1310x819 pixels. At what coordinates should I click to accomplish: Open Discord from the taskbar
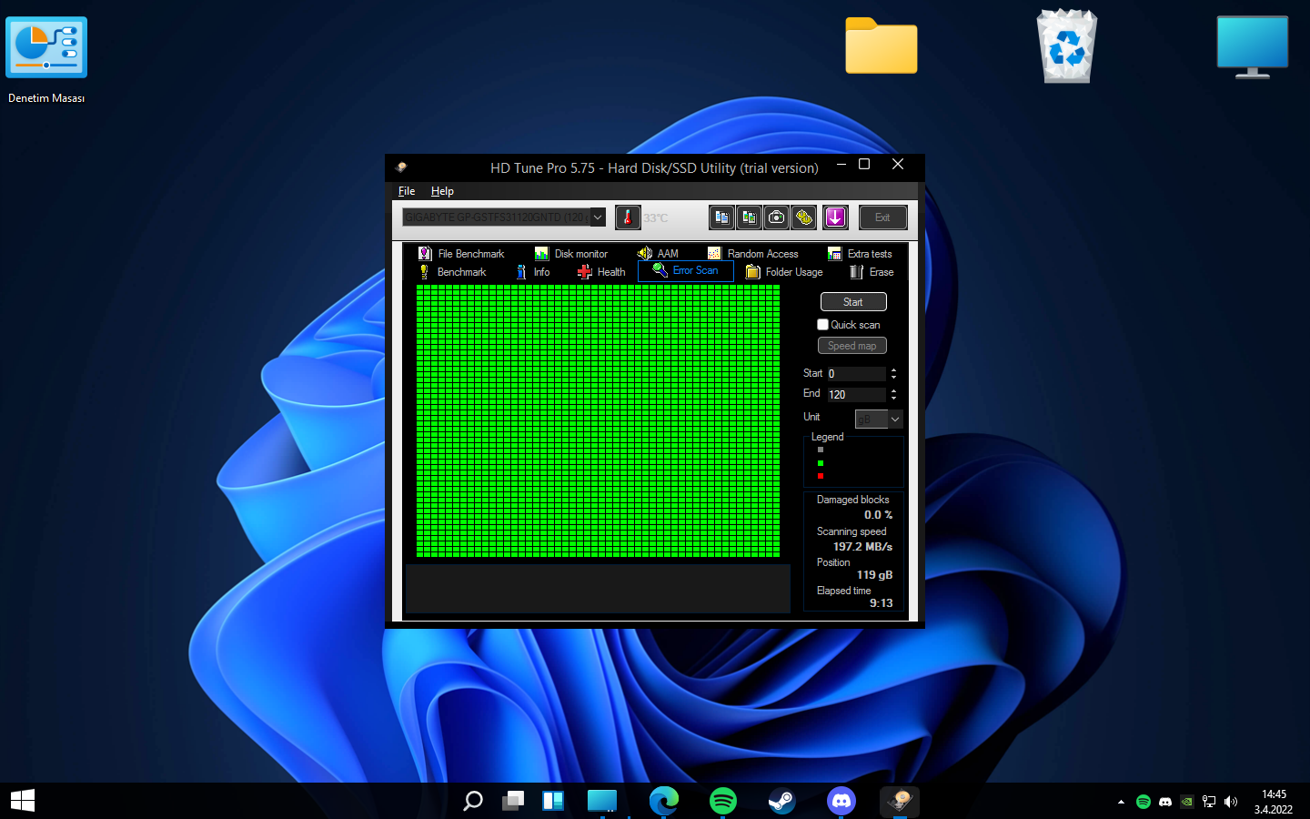841,801
